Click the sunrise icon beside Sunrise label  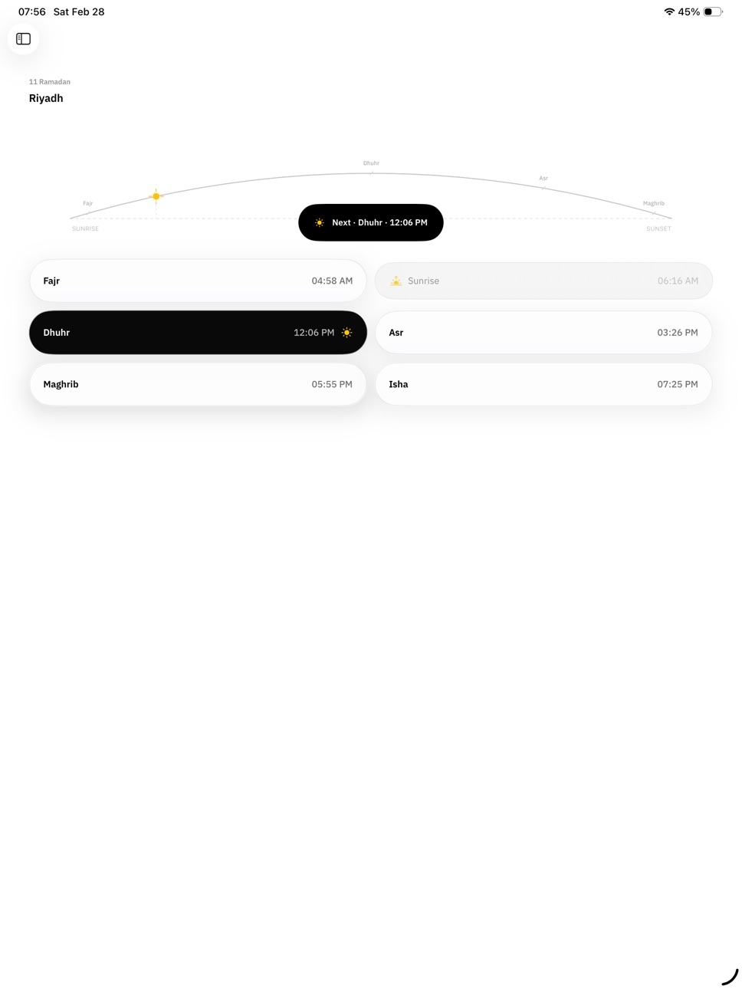(396, 281)
